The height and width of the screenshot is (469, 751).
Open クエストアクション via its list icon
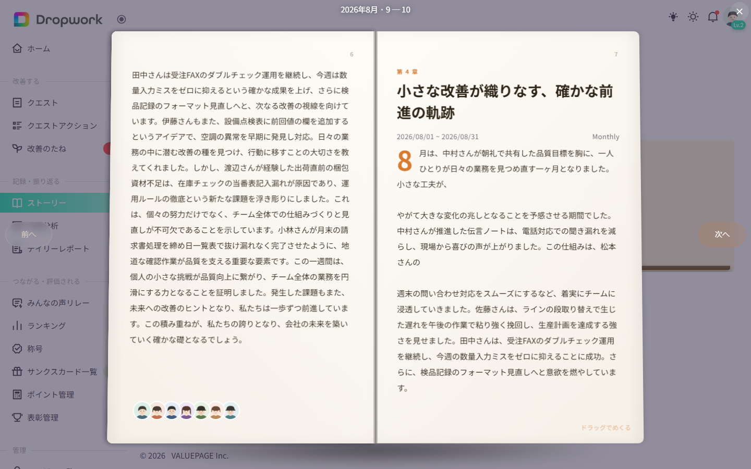(17, 126)
